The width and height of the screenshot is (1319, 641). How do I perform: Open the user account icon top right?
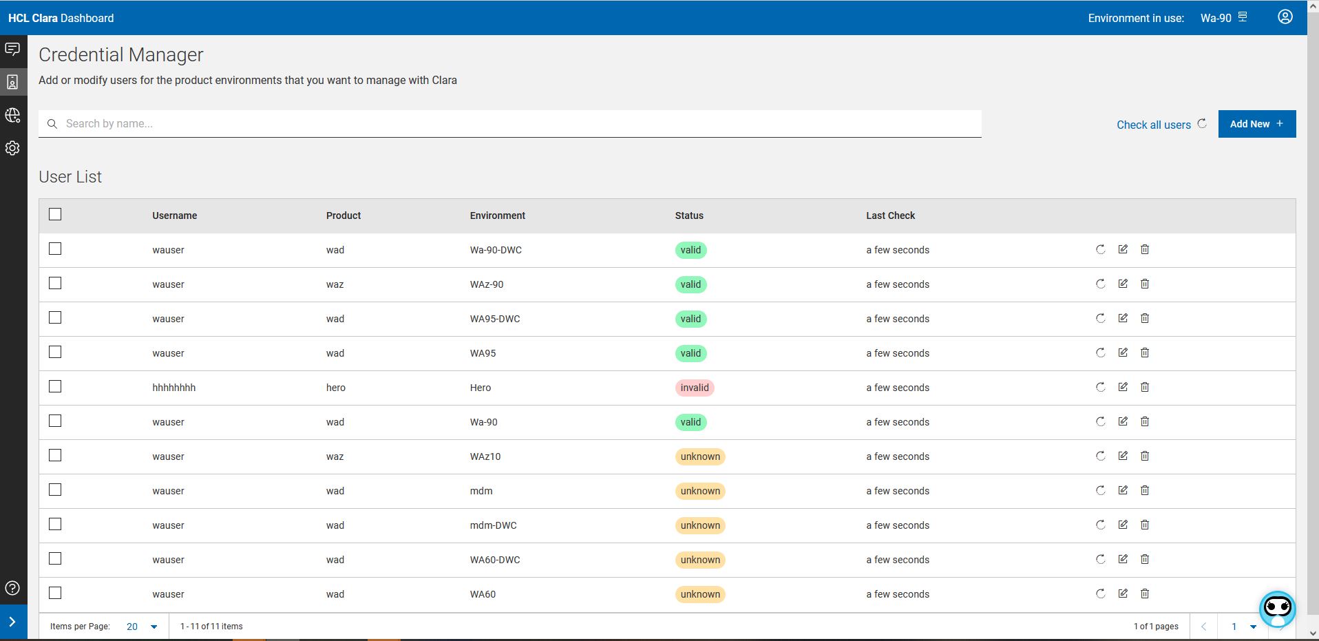coord(1285,17)
